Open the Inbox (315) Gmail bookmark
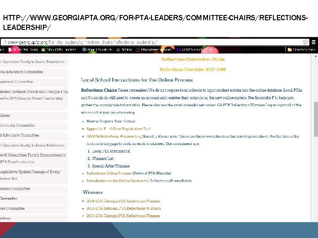Screen dimensions: 318x238 (59, 49)
